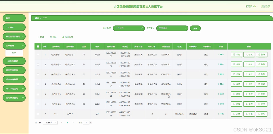Image resolution: width=273 pixels, height=134 pixels.
Task: Click the 住户账号 column header
Action: 56,46
